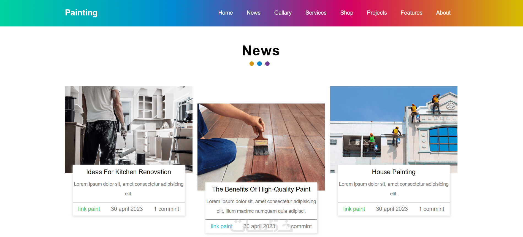Click the orange dot under News heading

[x=252, y=64]
